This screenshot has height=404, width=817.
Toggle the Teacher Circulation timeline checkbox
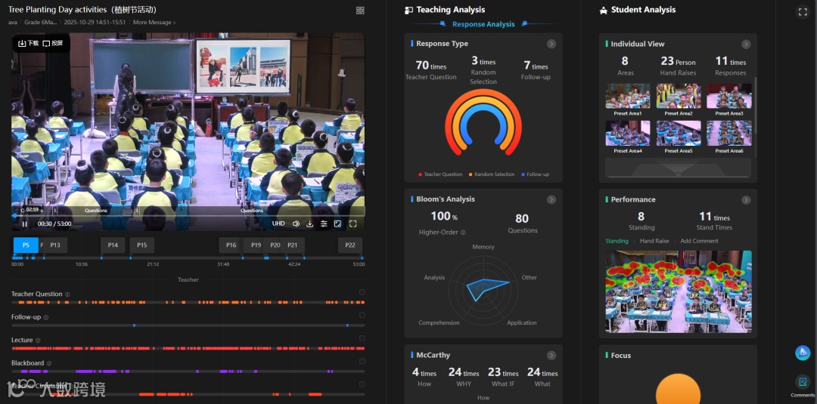(362, 384)
